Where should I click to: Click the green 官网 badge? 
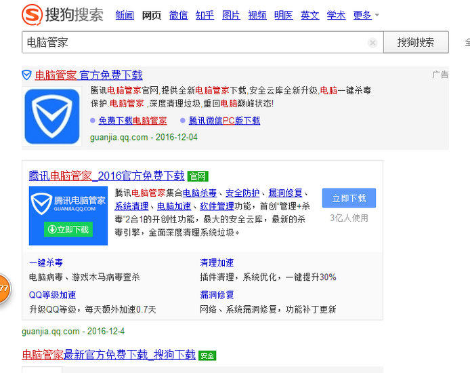click(198, 176)
